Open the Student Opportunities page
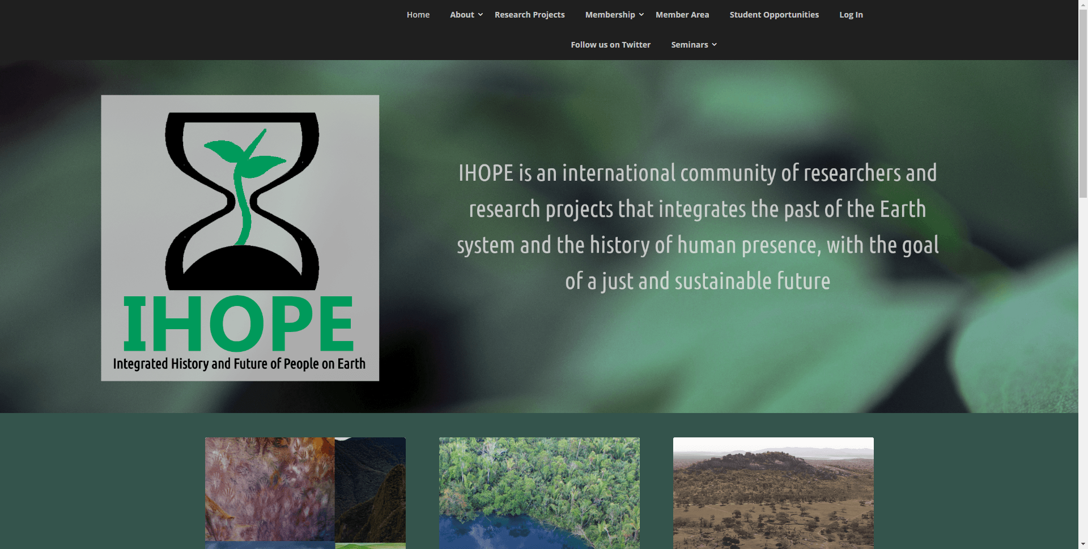1088x549 pixels. tap(774, 14)
